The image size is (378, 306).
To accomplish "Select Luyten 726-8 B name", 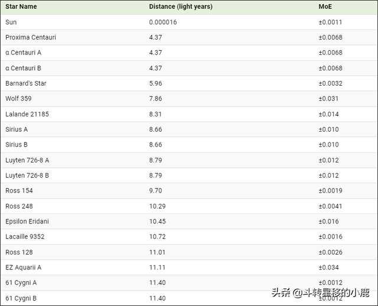I will point(27,175).
